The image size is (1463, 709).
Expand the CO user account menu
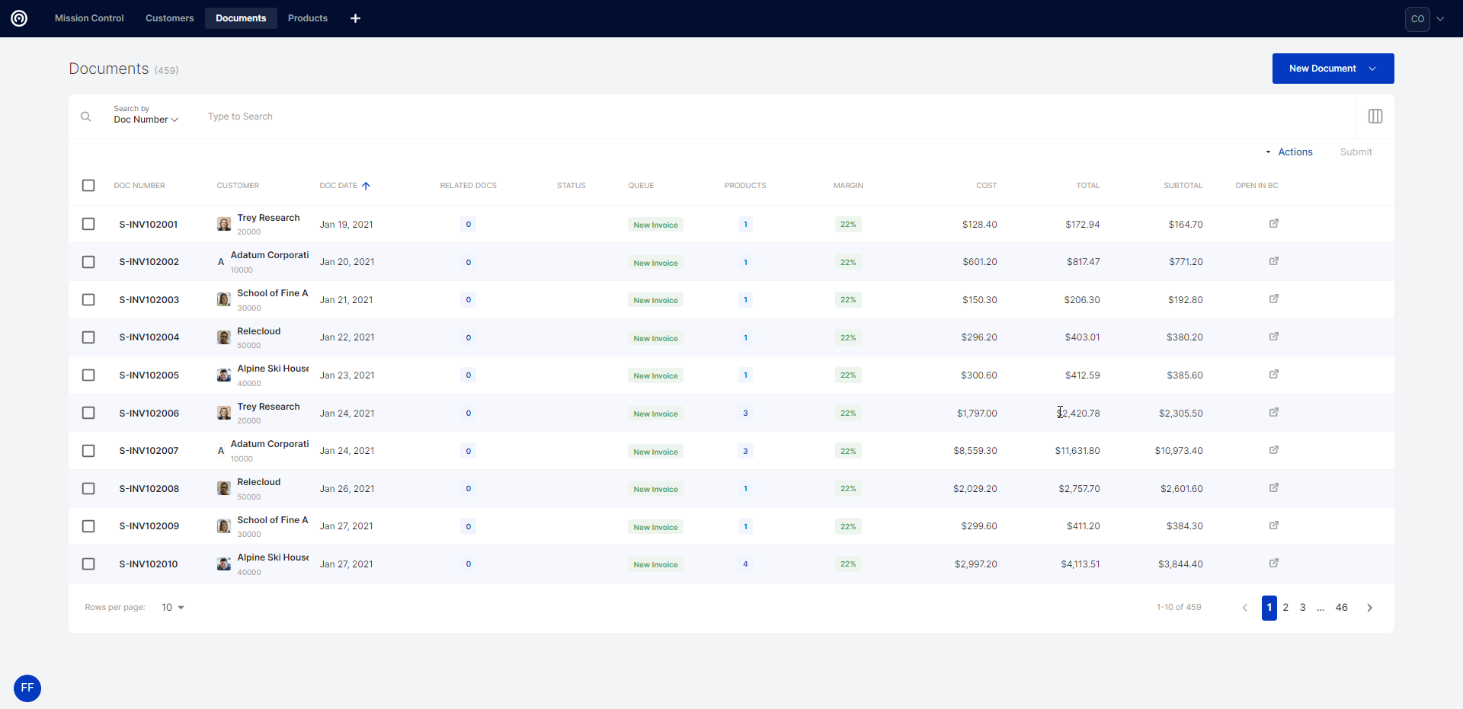pyautogui.click(x=1425, y=19)
